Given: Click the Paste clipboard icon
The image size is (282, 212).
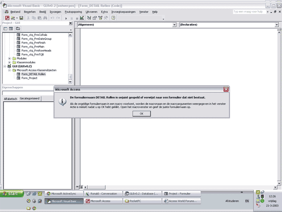Looking at the screenshot, I should point(39,18).
